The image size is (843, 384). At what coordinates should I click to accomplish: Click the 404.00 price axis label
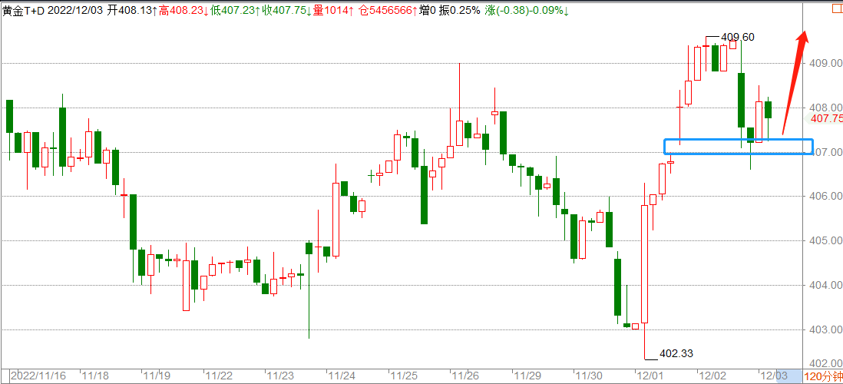tap(826, 285)
